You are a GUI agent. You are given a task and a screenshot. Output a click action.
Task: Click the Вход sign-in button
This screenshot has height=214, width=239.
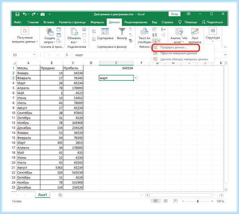pos(174,14)
